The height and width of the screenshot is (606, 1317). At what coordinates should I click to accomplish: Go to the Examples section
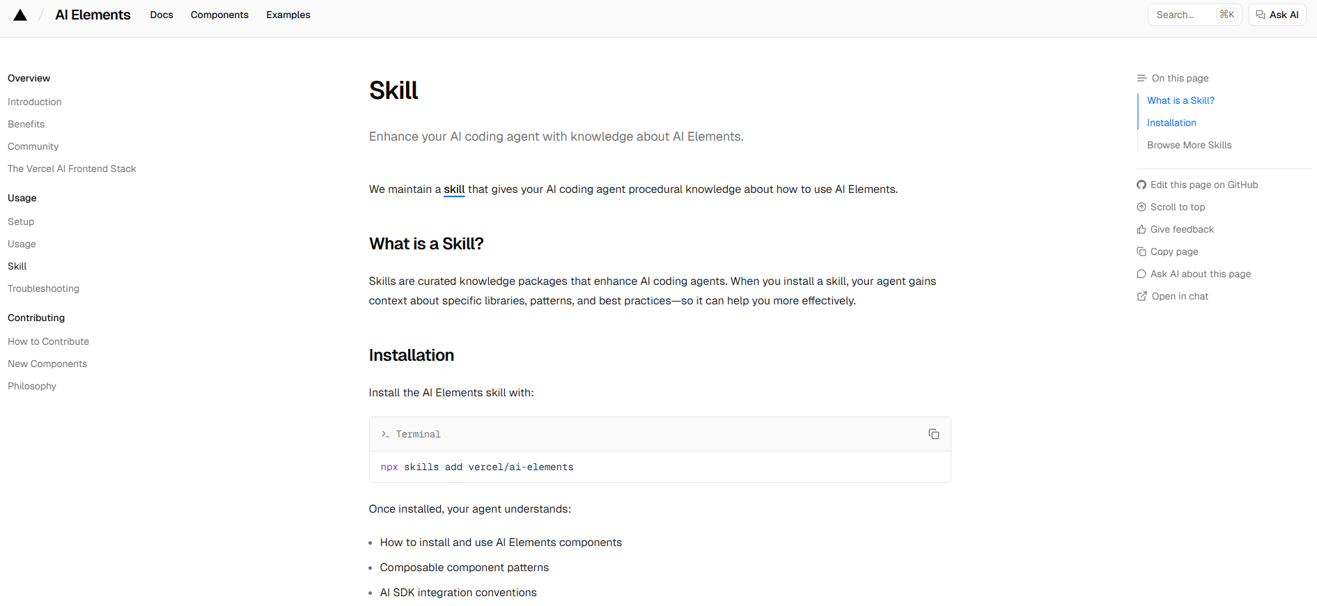tap(288, 15)
